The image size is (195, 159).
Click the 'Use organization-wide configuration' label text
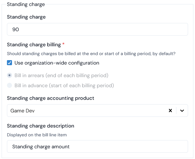coord(57,63)
